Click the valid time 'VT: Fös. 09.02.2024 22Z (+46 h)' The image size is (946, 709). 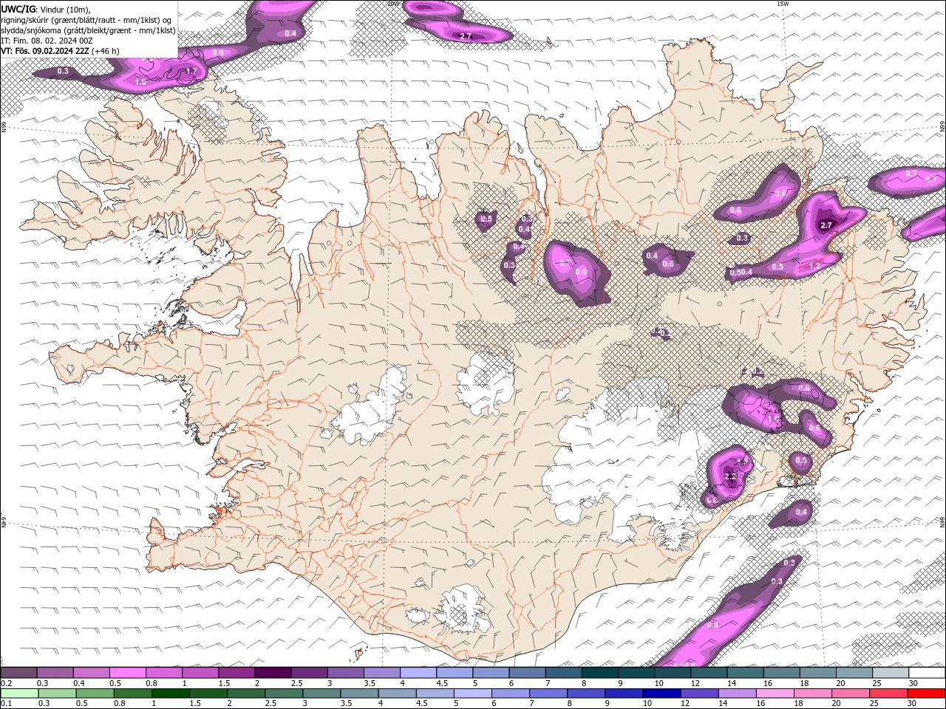pos(60,51)
